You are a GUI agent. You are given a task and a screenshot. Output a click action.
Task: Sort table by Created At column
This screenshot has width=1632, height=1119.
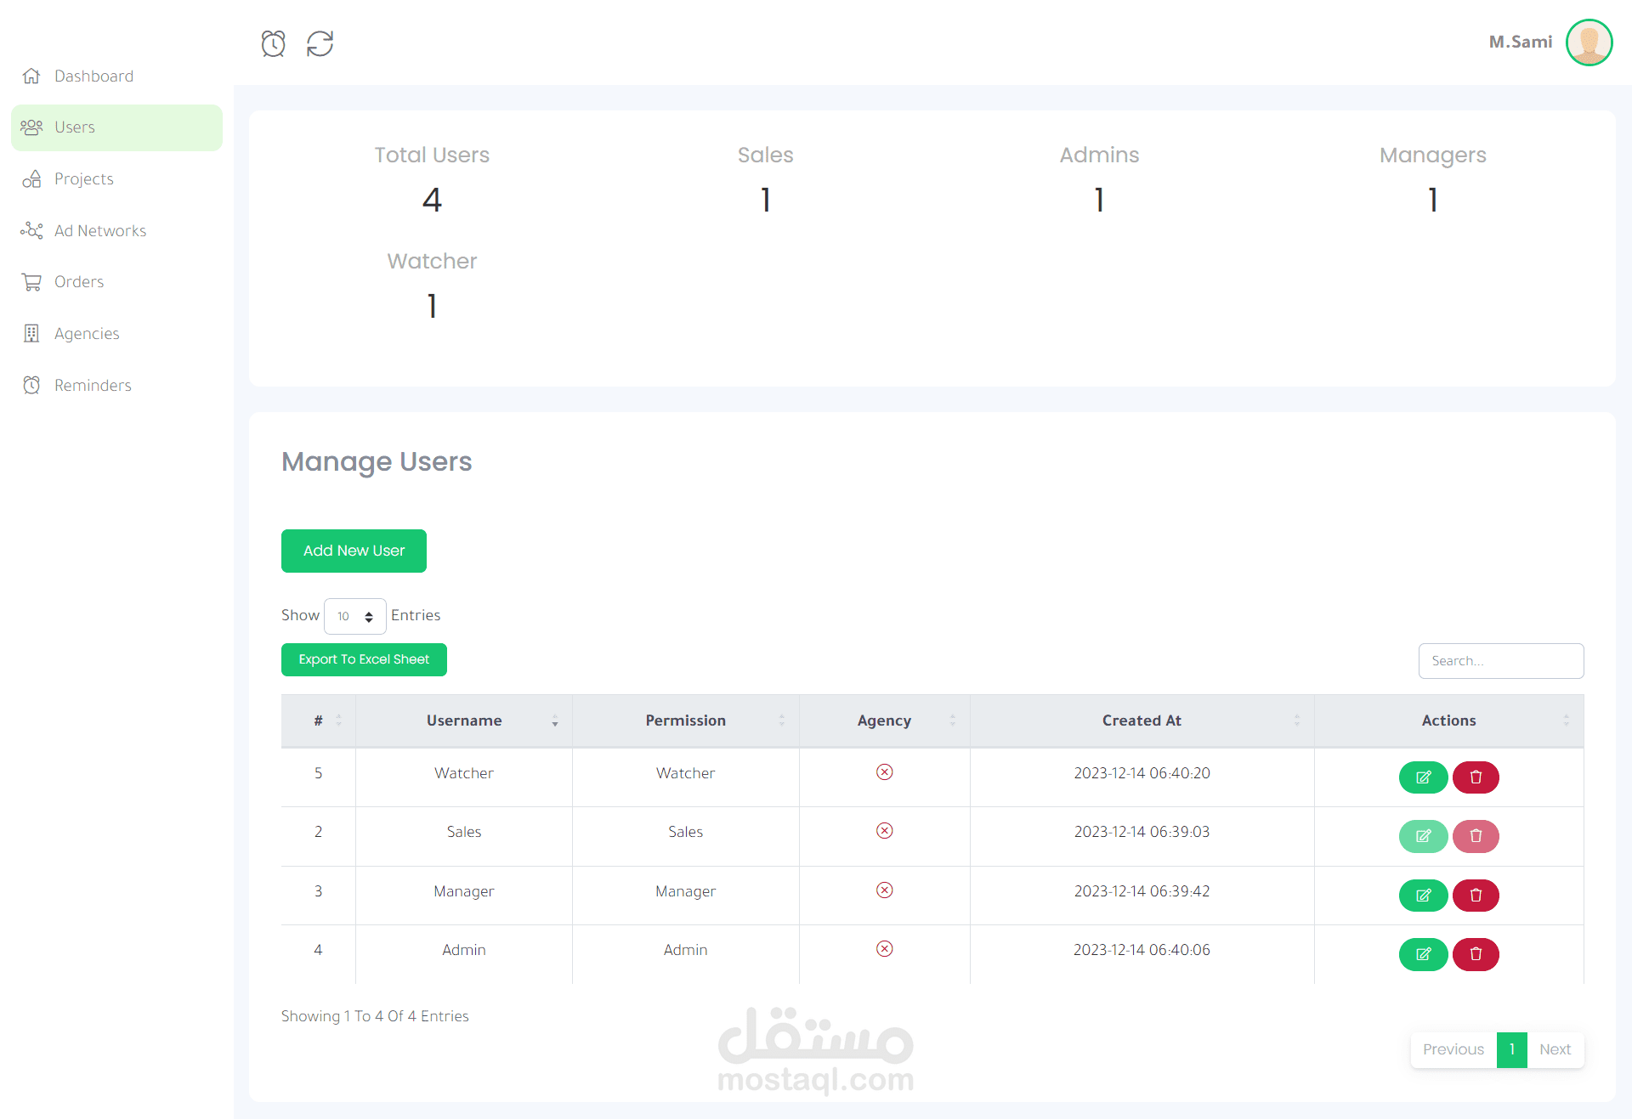coord(1142,721)
